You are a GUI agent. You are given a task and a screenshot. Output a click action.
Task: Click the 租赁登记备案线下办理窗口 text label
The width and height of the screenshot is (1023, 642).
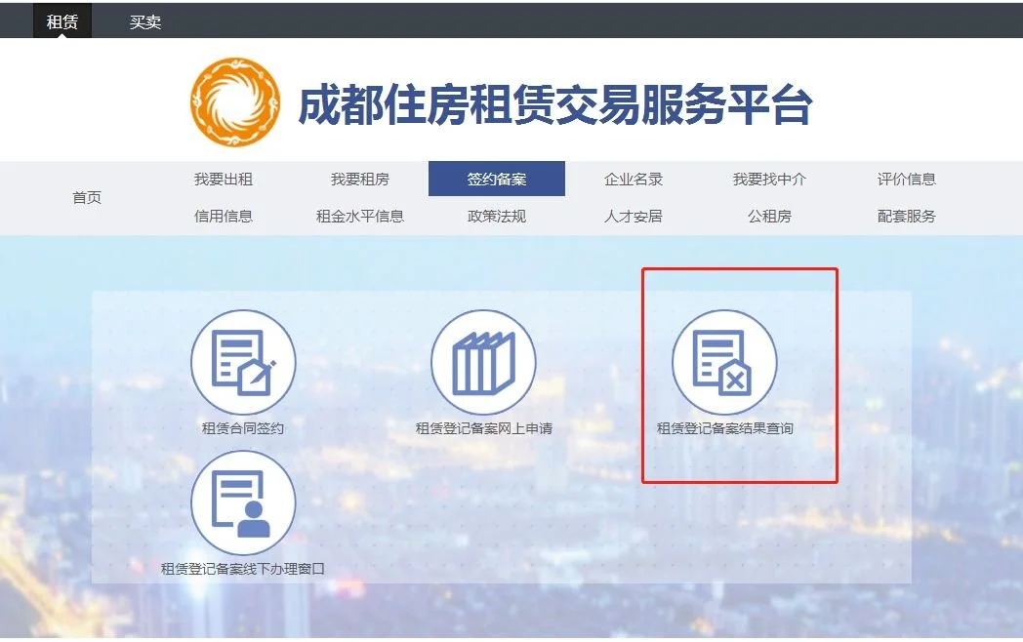click(243, 569)
